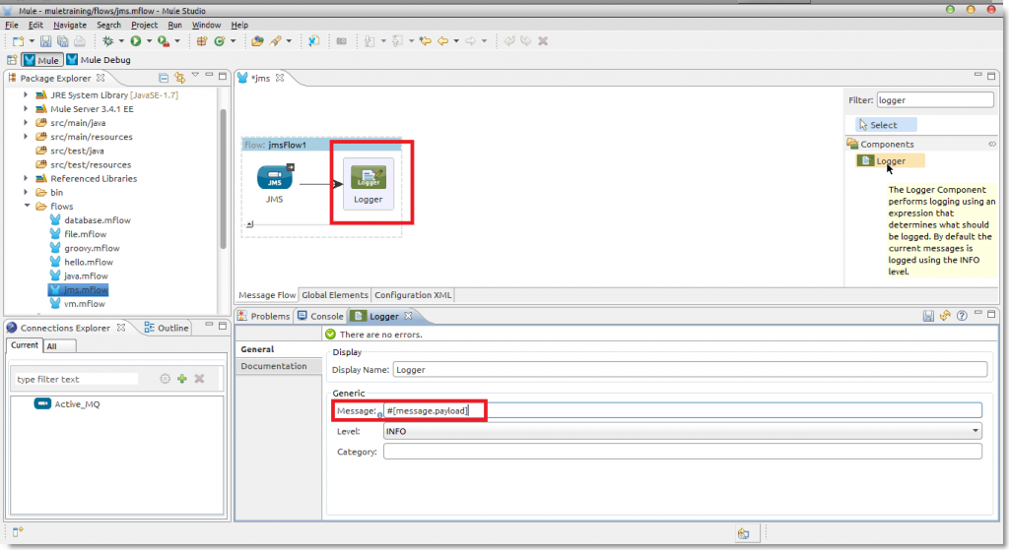Switch to Global Elements tab

(x=335, y=295)
